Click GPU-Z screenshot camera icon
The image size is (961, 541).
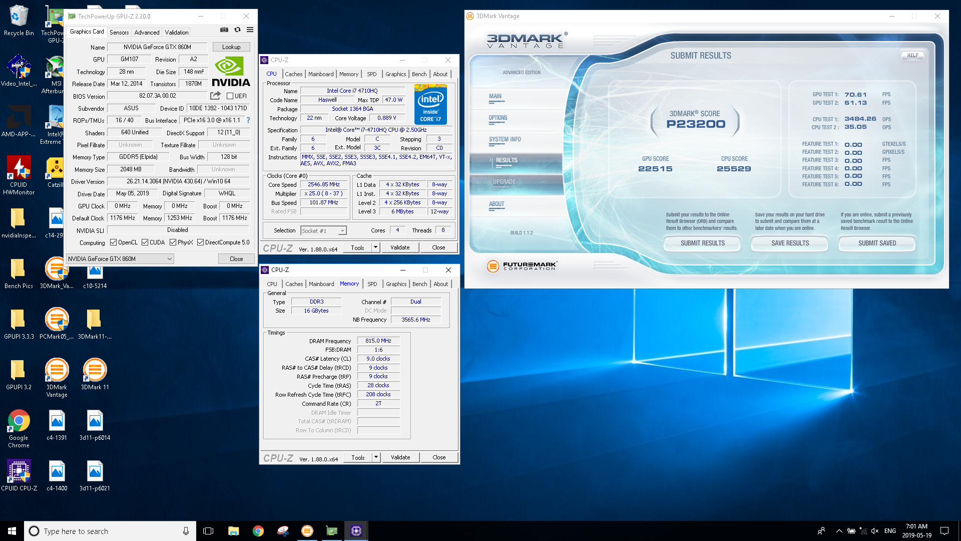[x=224, y=30]
